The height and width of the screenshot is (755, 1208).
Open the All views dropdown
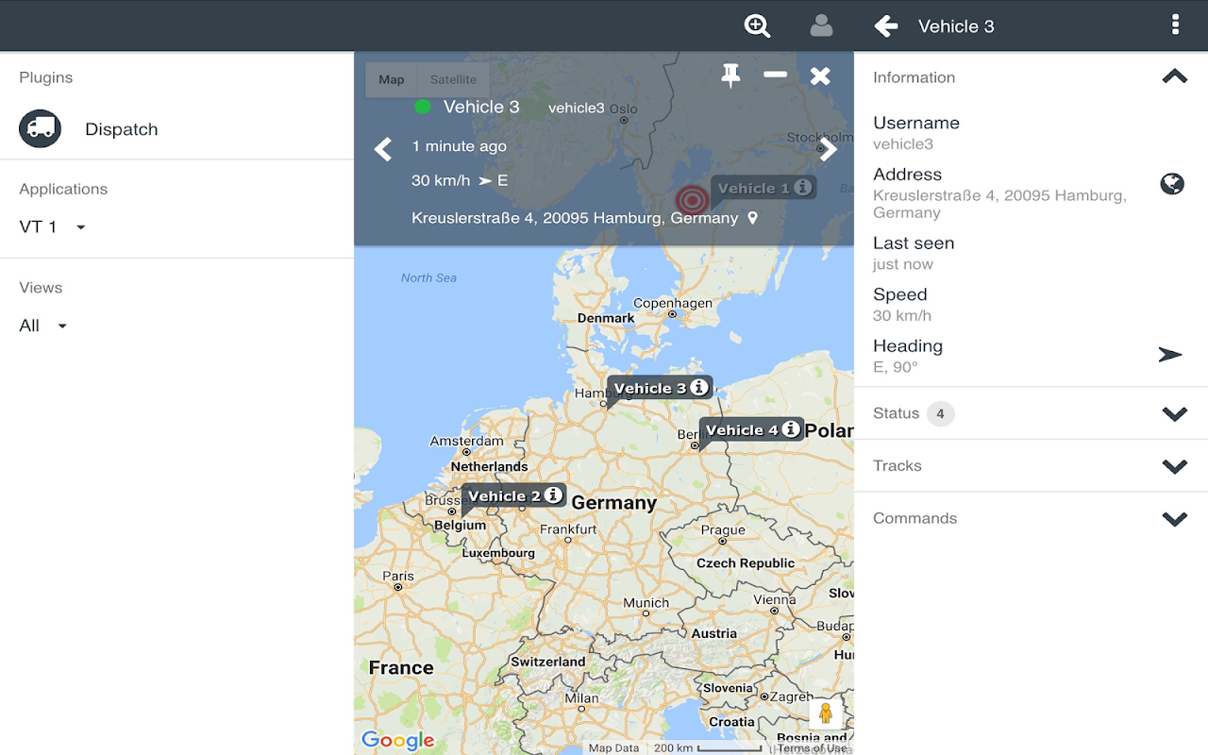[43, 326]
